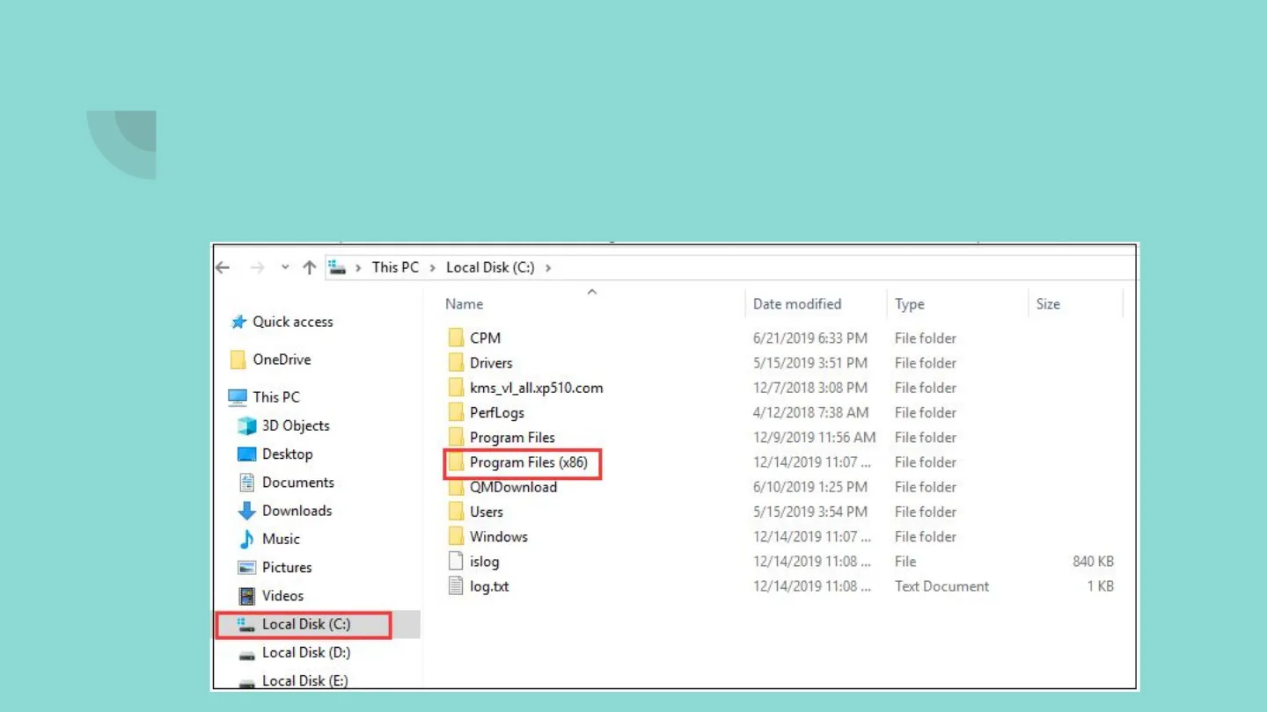Open OneDrive in the navigation pane

[281, 360]
